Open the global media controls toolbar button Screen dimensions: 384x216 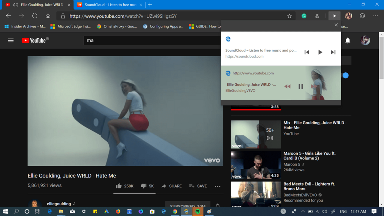click(x=334, y=16)
